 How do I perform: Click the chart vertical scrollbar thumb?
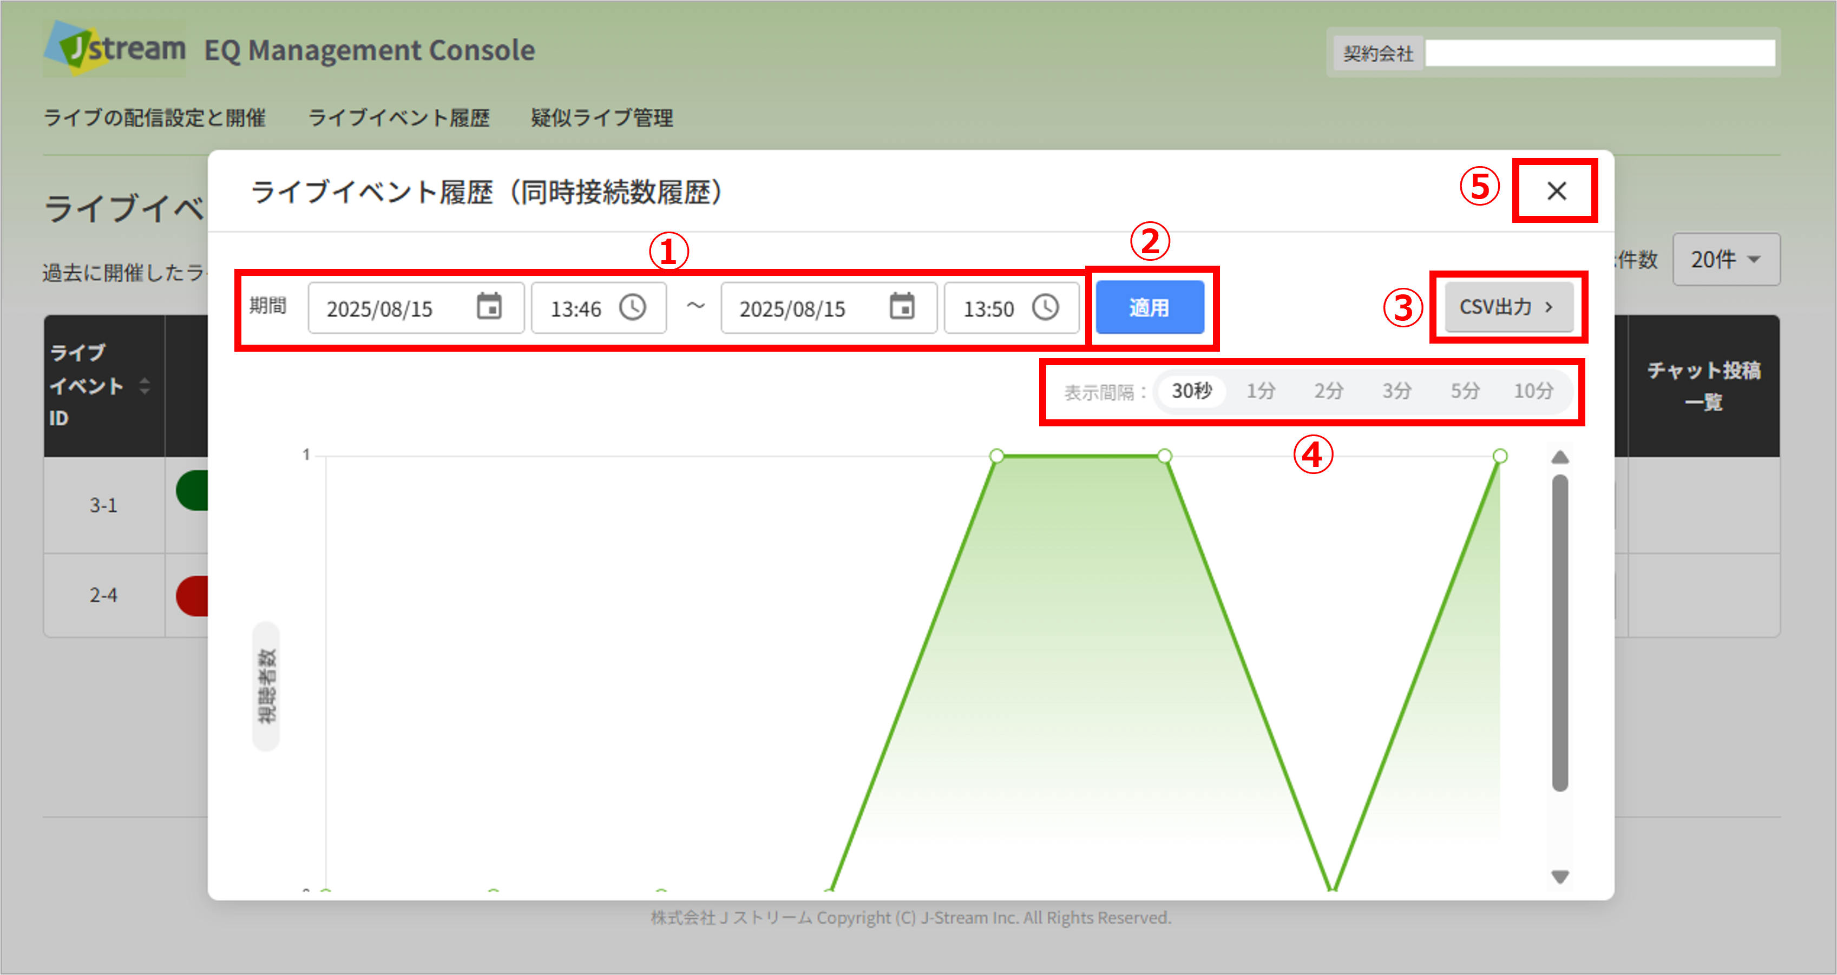[x=1560, y=633]
